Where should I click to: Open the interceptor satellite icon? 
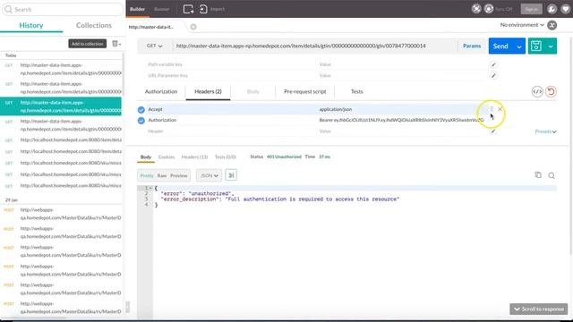476,9
